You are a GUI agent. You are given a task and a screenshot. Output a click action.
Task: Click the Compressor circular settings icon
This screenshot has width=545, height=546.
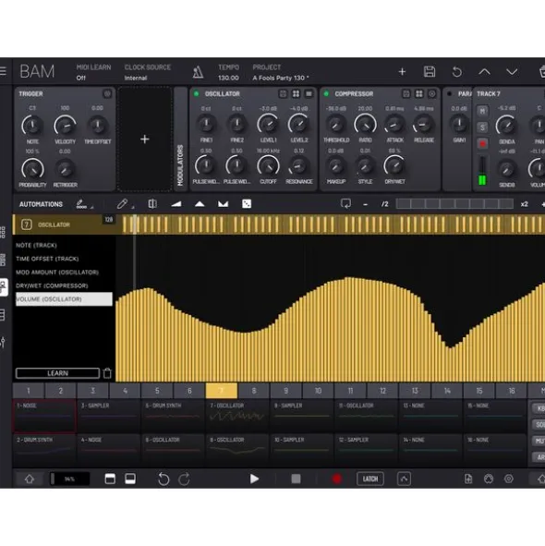[x=431, y=93]
